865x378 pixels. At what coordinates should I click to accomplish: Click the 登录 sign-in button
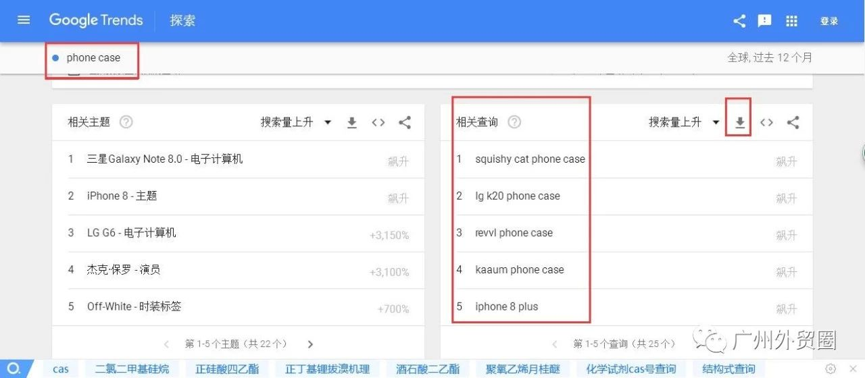(x=829, y=21)
